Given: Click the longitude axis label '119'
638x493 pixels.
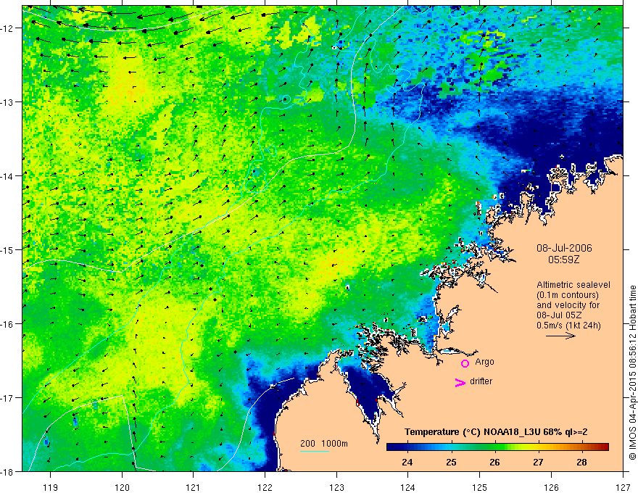Looking at the screenshot, I should [50, 487].
